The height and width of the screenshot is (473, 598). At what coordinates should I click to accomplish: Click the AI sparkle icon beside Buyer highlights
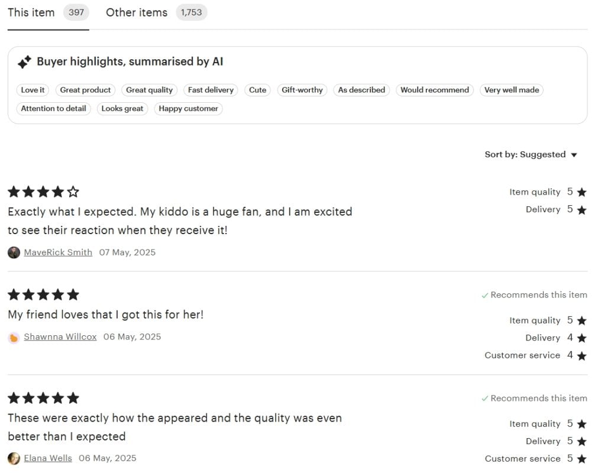pyautogui.click(x=24, y=61)
